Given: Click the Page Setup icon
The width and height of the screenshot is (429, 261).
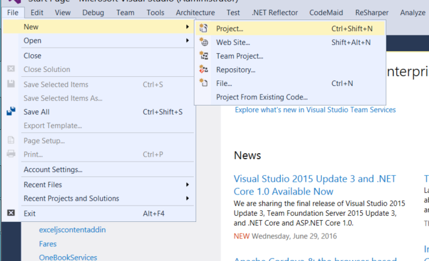Looking at the screenshot, I should (11, 140).
